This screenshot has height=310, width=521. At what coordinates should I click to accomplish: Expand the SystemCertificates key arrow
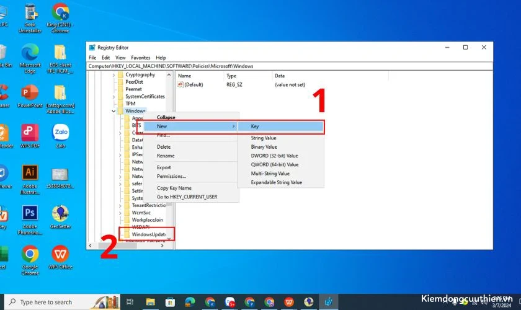point(114,97)
